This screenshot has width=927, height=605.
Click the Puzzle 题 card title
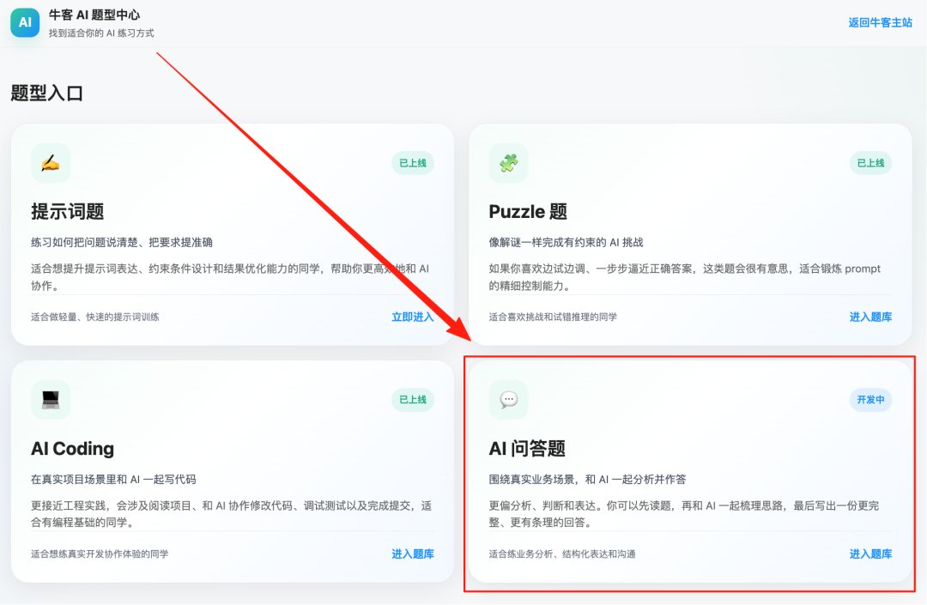click(x=528, y=211)
